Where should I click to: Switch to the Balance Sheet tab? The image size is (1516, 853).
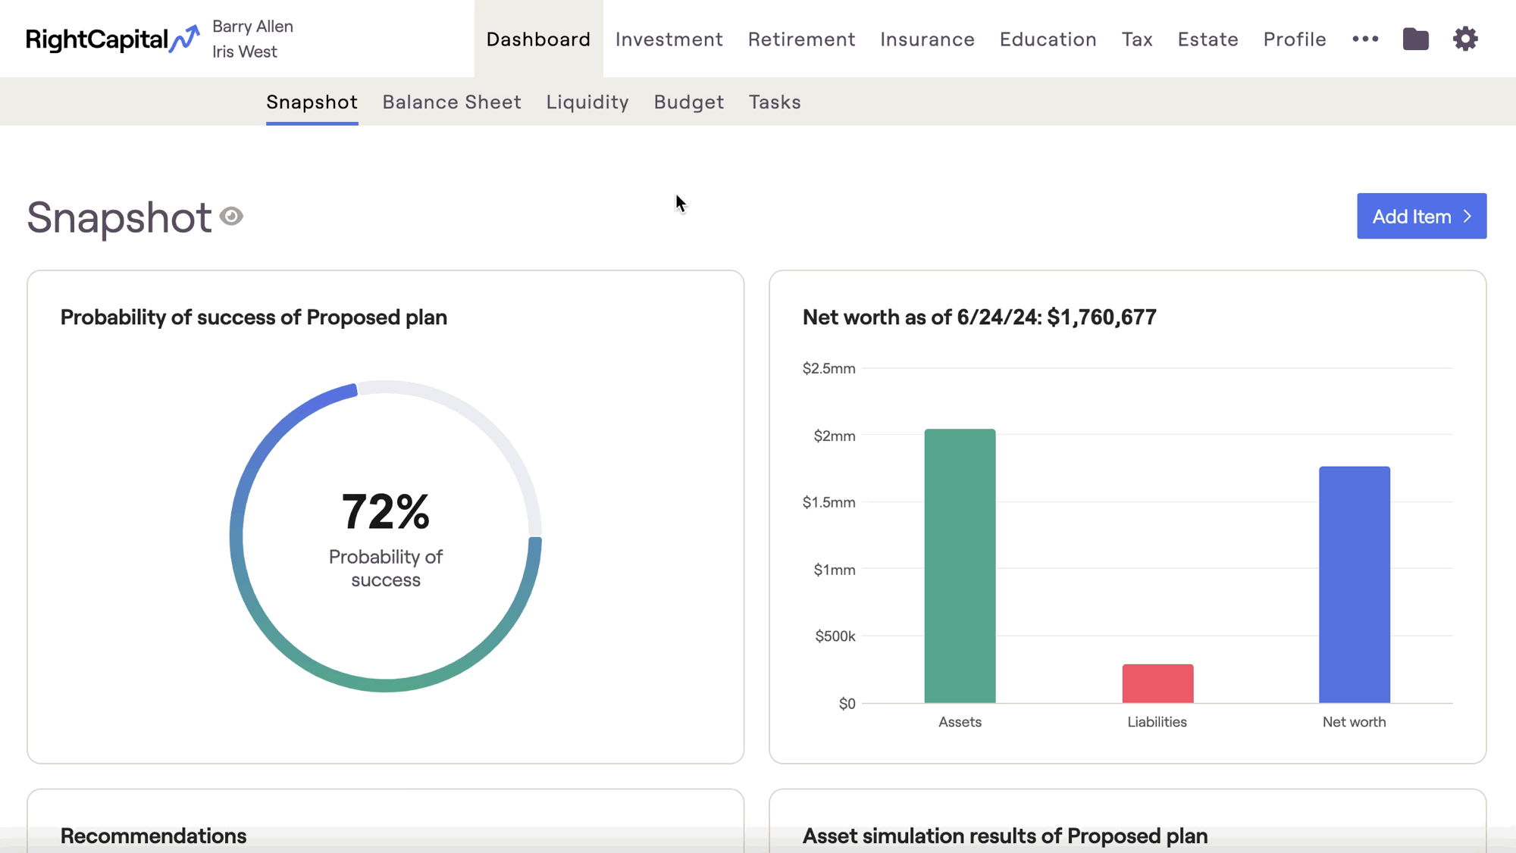(452, 102)
